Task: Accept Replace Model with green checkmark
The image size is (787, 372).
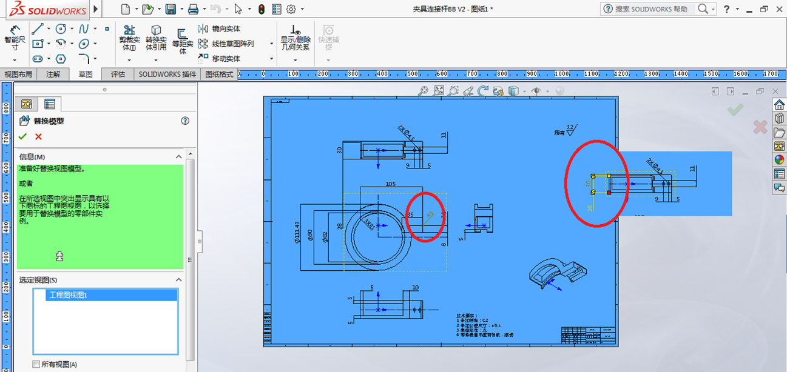Action: click(23, 137)
